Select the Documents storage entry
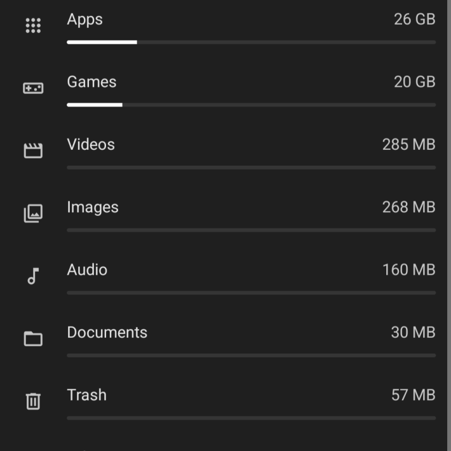451x451 pixels. 226,342
